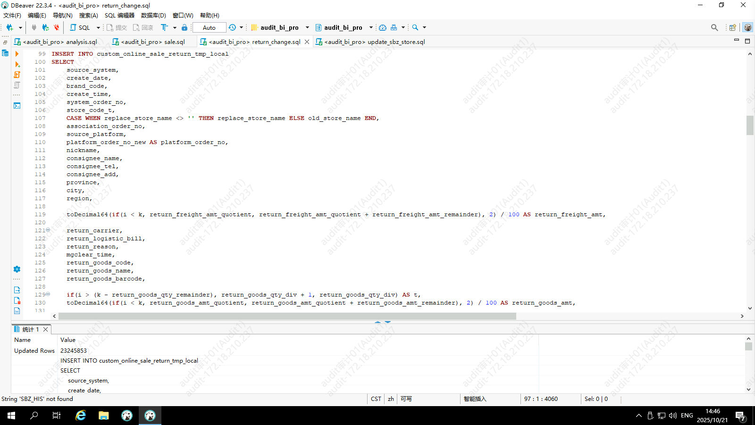Click the 提交 commit button
The height and width of the screenshot is (425, 755).
click(117, 27)
